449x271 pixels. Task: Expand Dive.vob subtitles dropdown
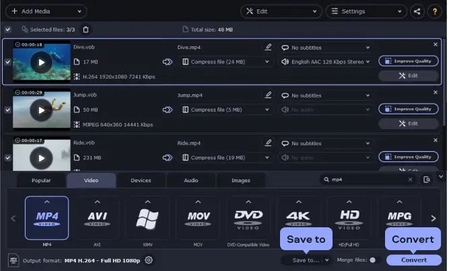(326, 48)
